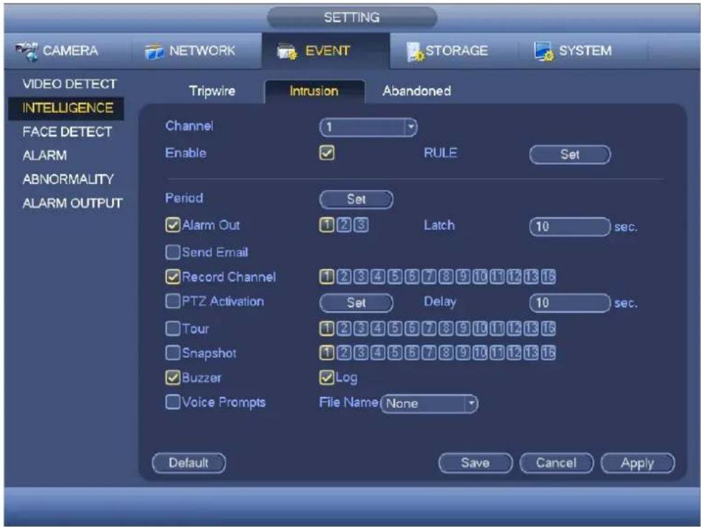701x527 pixels.
Task: Toggle Tour channel number 1
Action: [327, 329]
